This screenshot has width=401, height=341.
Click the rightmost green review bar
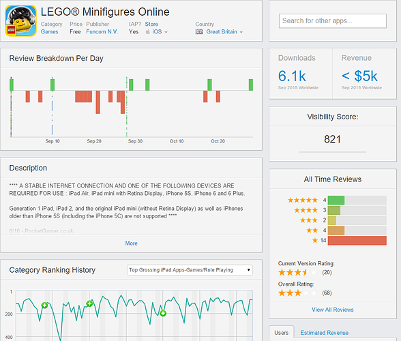tap(251, 85)
